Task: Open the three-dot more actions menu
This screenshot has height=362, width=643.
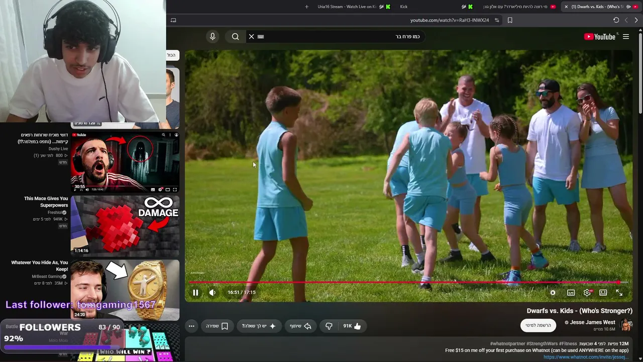Action: 191,326
